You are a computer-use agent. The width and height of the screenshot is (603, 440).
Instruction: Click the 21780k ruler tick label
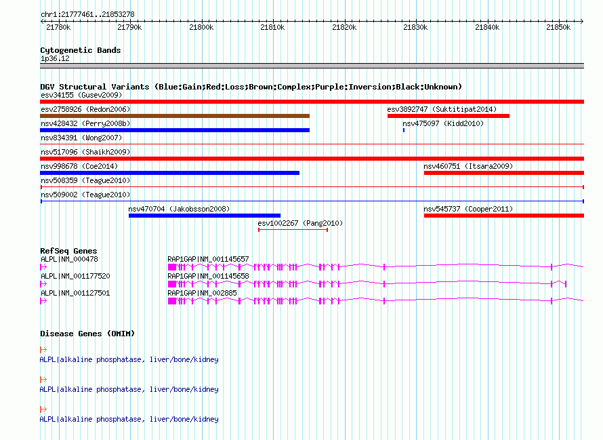coord(58,27)
